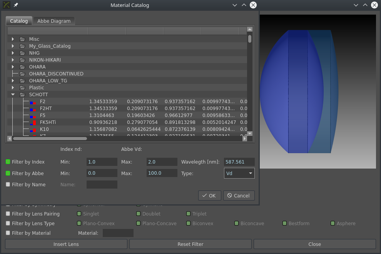Click the Index Max input field
The height and width of the screenshot is (254, 381).
click(x=162, y=162)
